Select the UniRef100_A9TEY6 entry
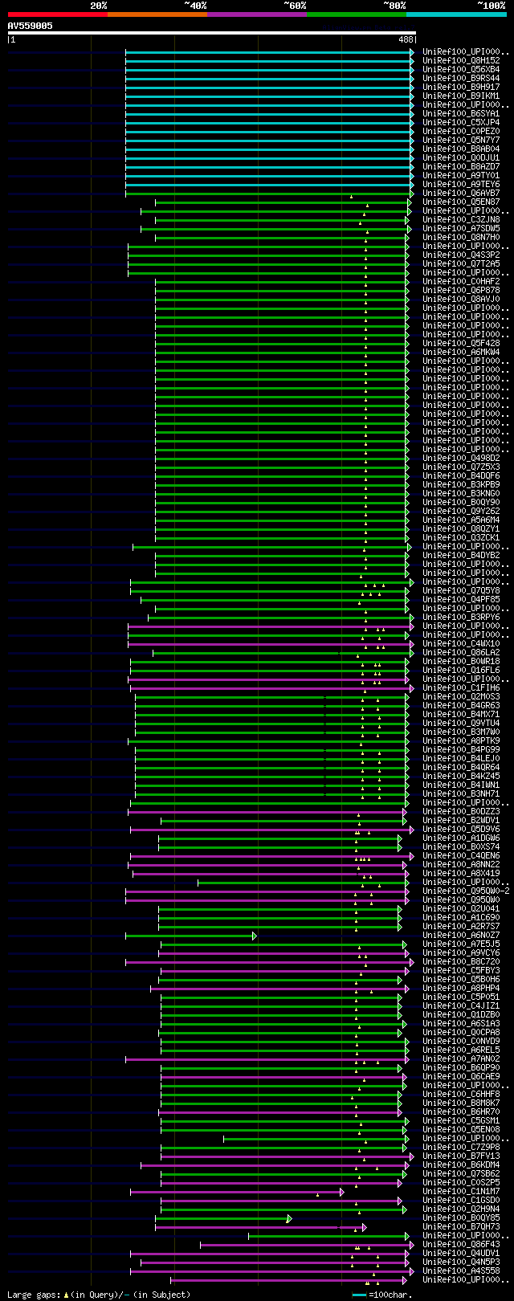The width and height of the screenshot is (514, 1301). 461,184
